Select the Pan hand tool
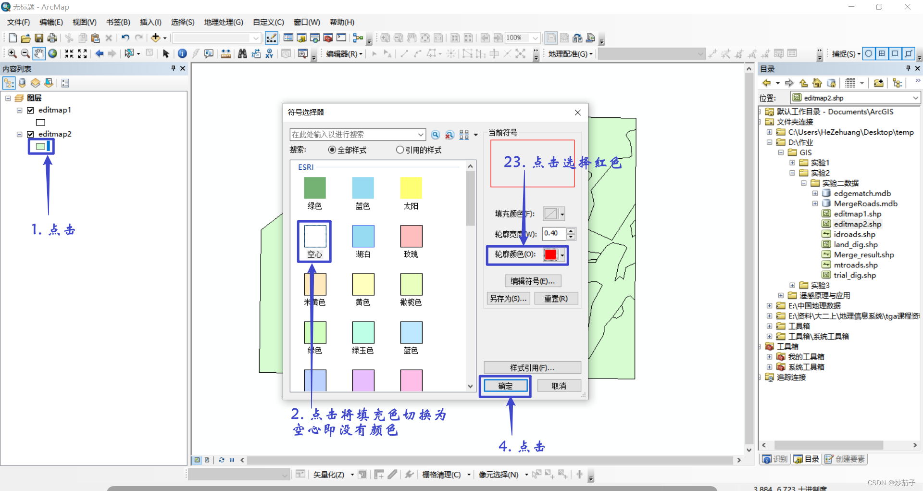Screen dimensions: 923x491 click(39, 53)
